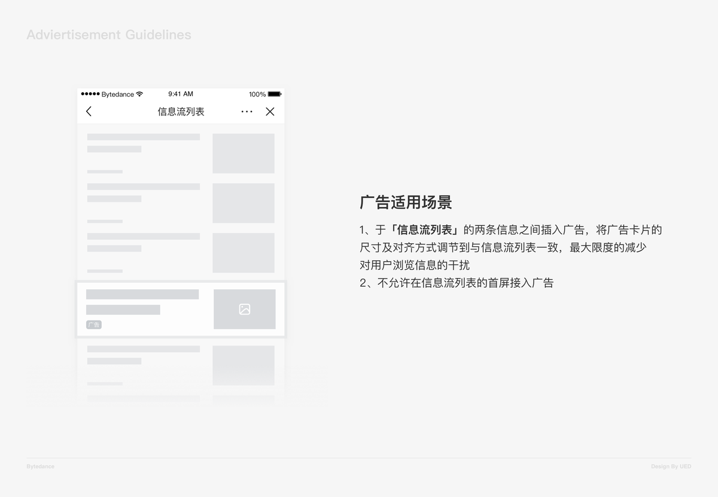Tap the back chevron on 信息流列表 page
The image size is (718, 497).
(x=89, y=111)
